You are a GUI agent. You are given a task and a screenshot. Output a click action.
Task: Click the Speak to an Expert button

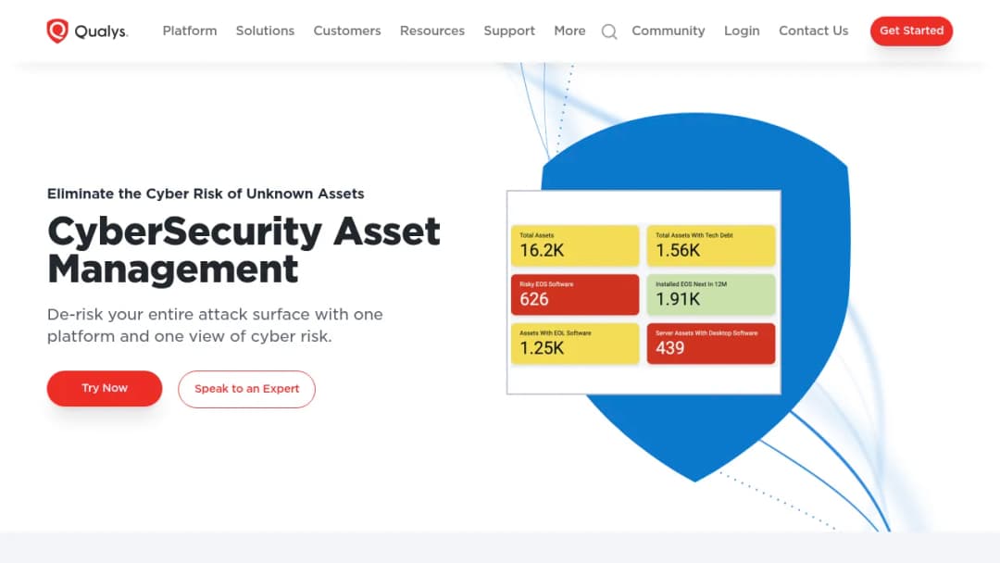[x=247, y=389]
